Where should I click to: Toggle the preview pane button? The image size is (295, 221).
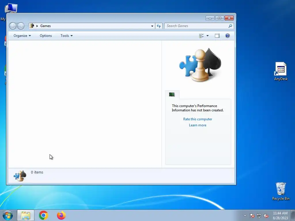[x=217, y=36]
